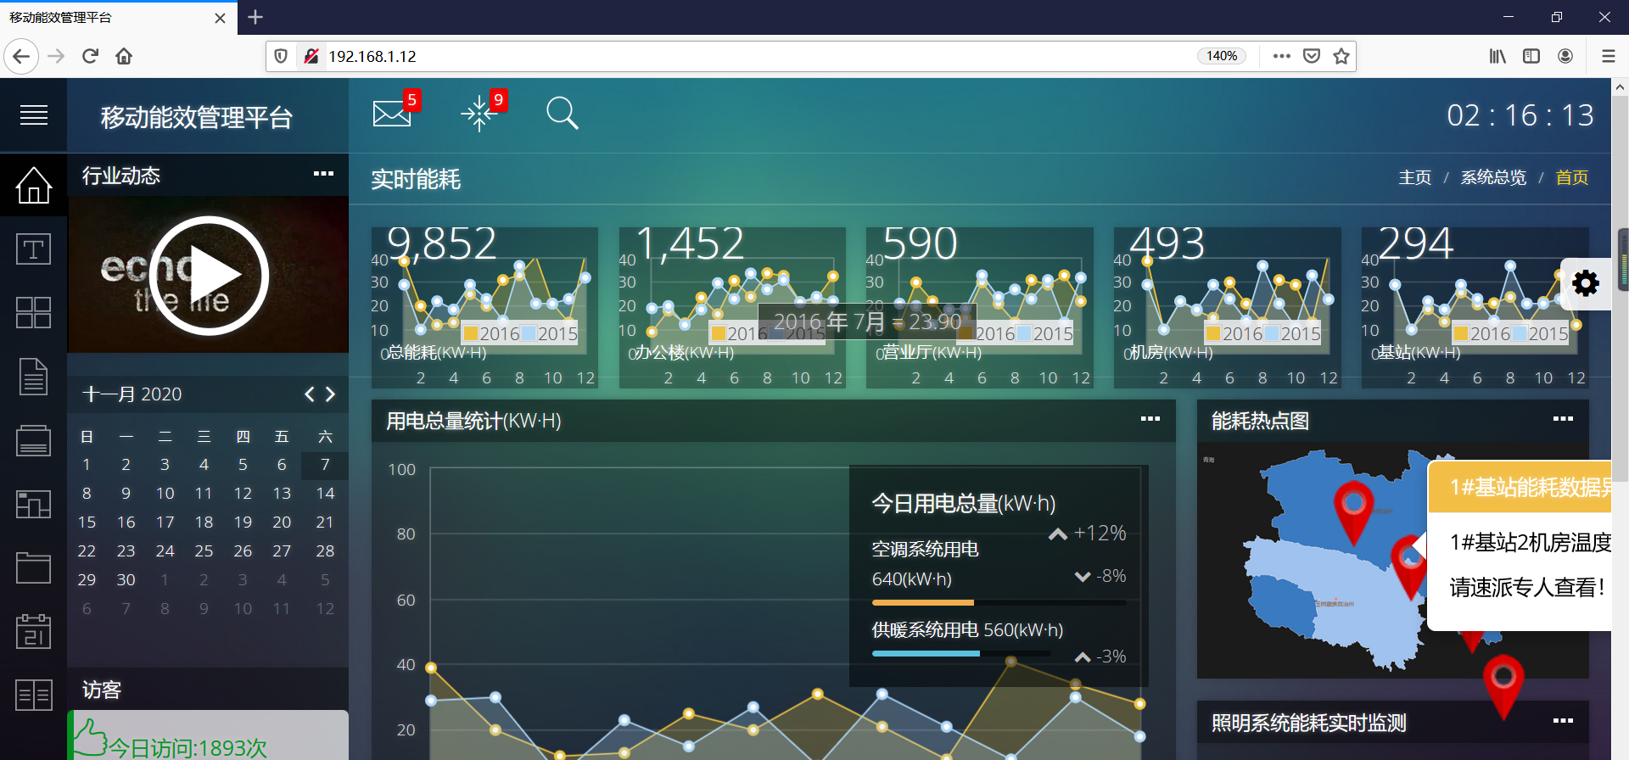Click the 今日访问 thumbs-up icon
Screen dimensions: 1629x760
coord(89,737)
